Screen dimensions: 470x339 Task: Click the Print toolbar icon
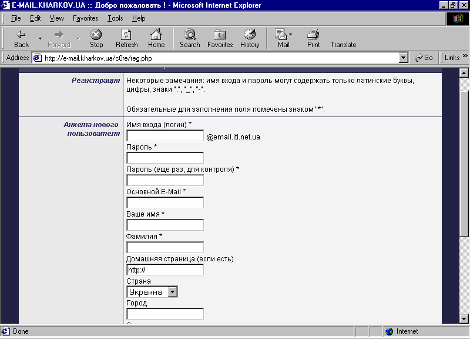[313, 35]
